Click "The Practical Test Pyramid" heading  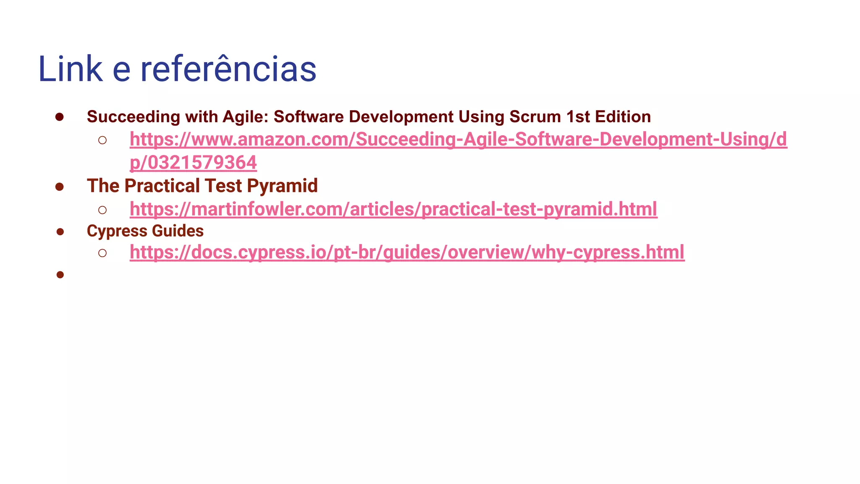(x=202, y=186)
